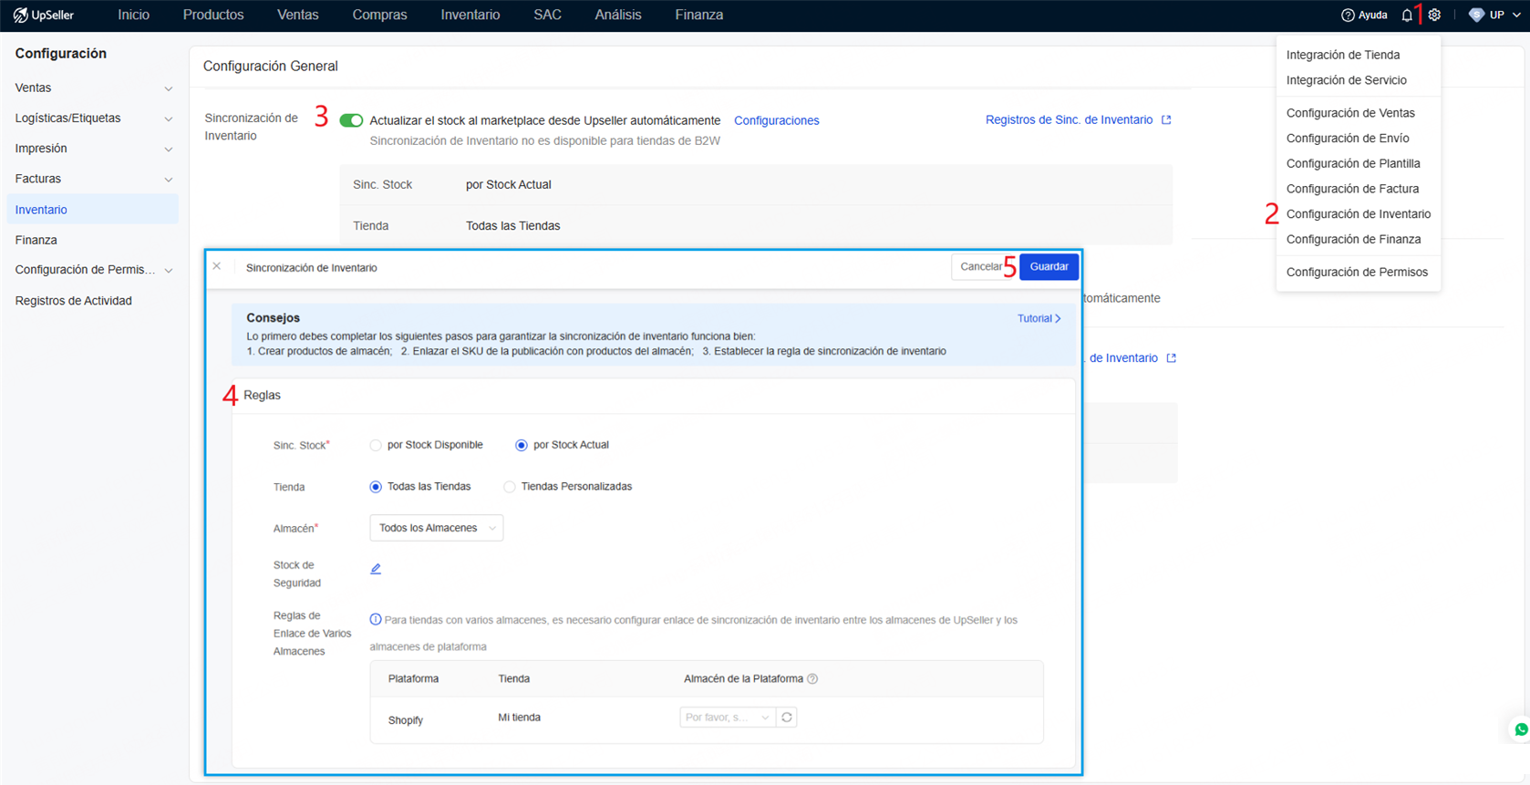
Task: Open the Análisis menu
Action: pos(618,15)
